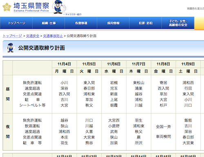Image resolution: width=204 pixels, height=157 pixels.
Task: Select the 11月8日 column header
Action: click(x=163, y=64)
